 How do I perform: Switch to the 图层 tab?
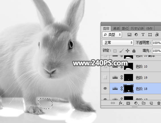pyautogui.click(x=106, y=29)
